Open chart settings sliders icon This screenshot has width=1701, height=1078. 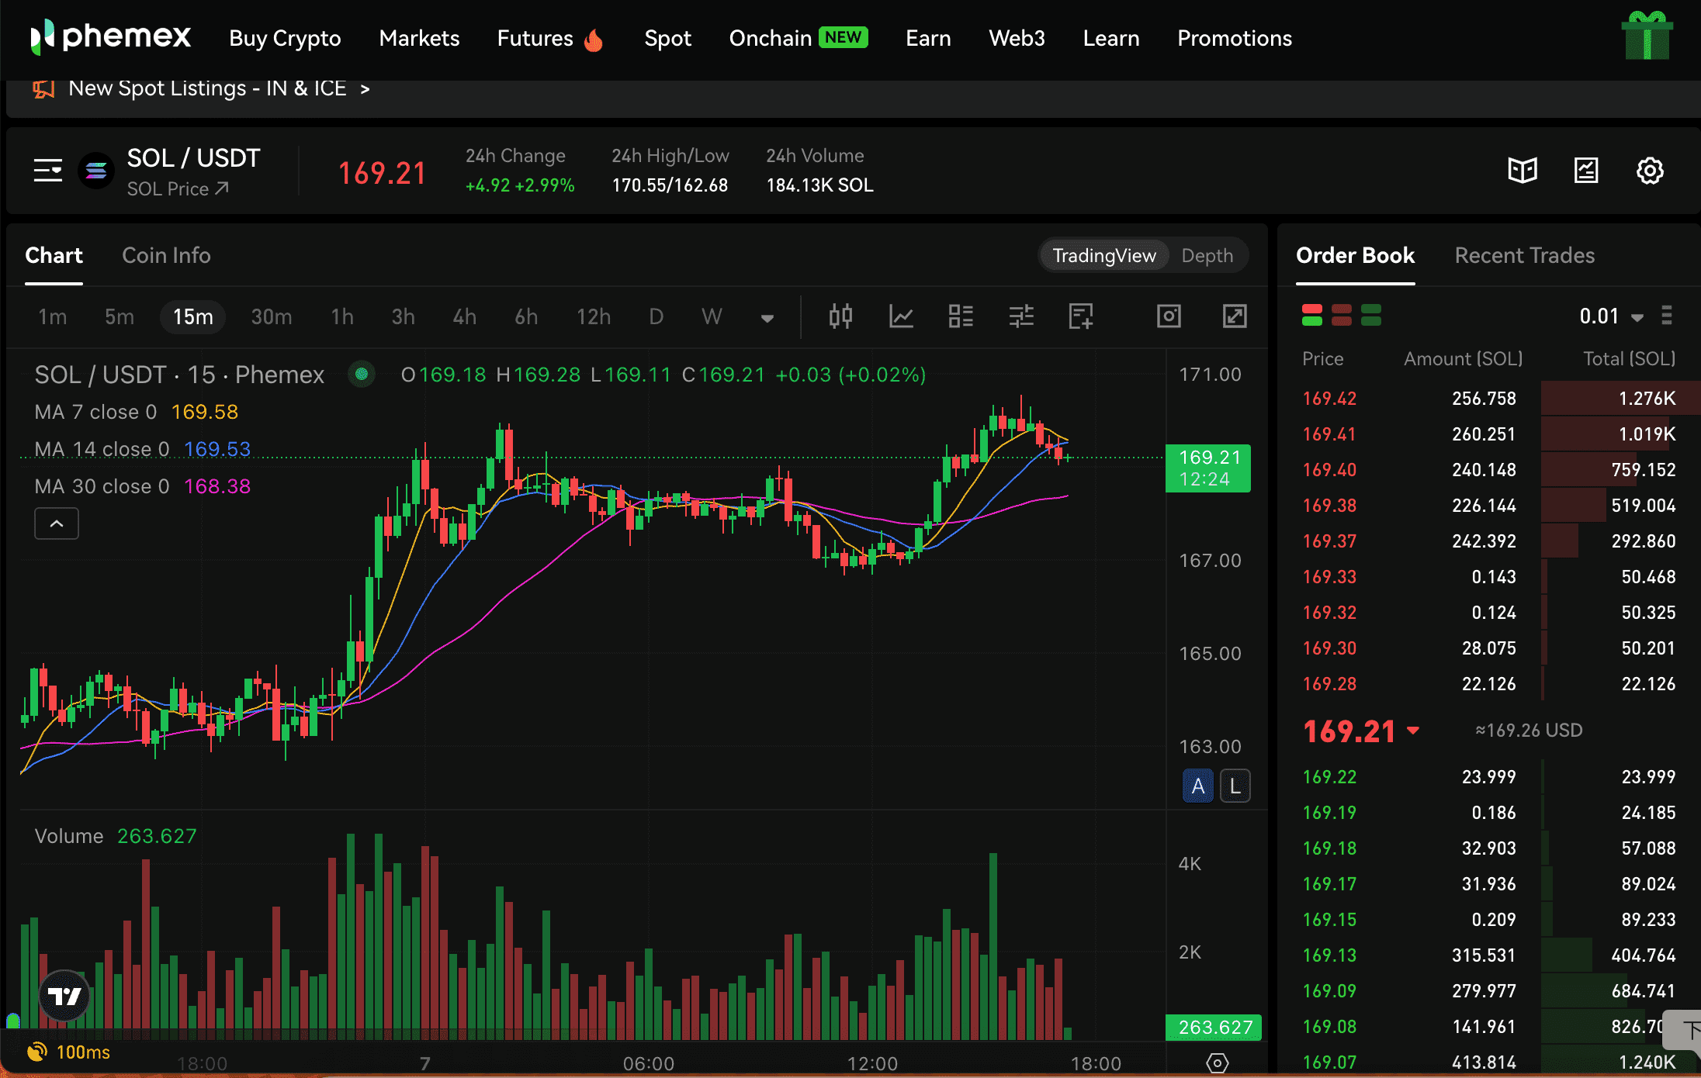pyautogui.click(x=1021, y=316)
